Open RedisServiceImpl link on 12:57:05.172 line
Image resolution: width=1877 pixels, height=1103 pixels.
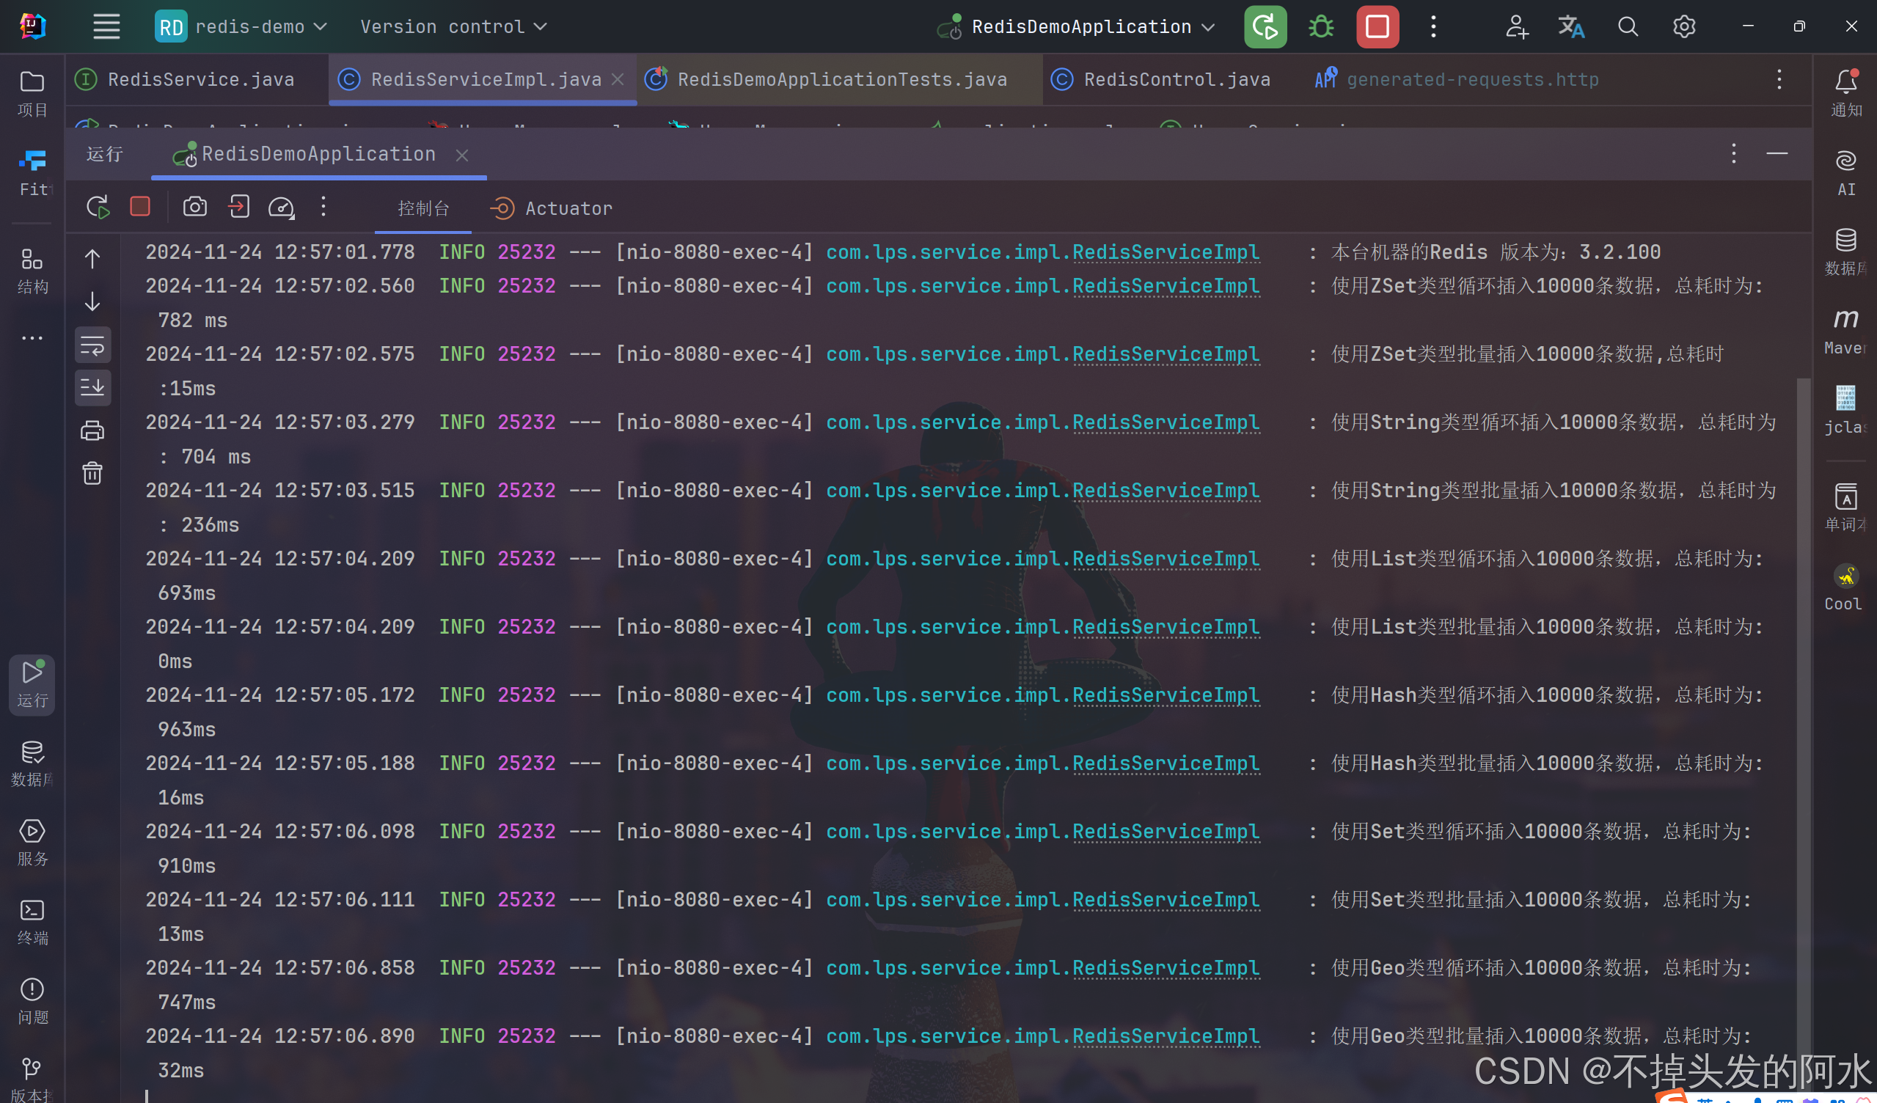[1166, 695]
